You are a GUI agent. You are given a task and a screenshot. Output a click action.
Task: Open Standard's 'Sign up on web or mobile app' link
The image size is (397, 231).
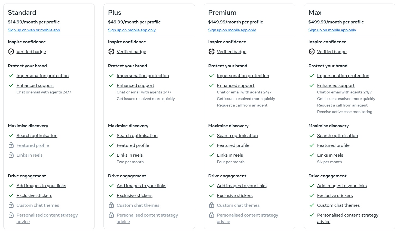pyautogui.click(x=34, y=30)
